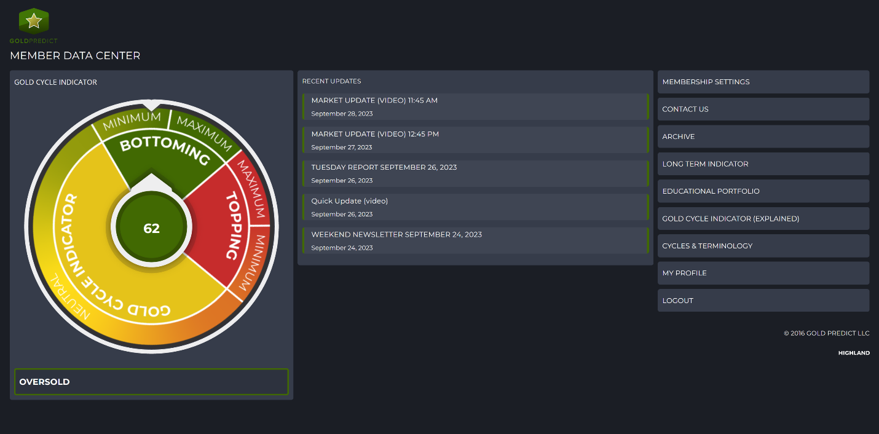Click the Member Data Center heading
This screenshot has width=879, height=434.
(x=75, y=56)
